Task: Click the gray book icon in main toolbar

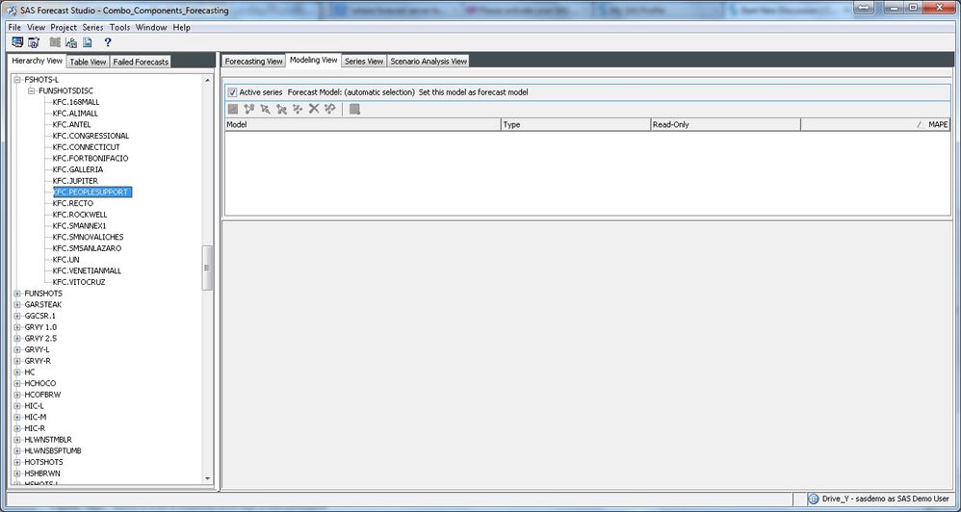Action: [x=55, y=42]
